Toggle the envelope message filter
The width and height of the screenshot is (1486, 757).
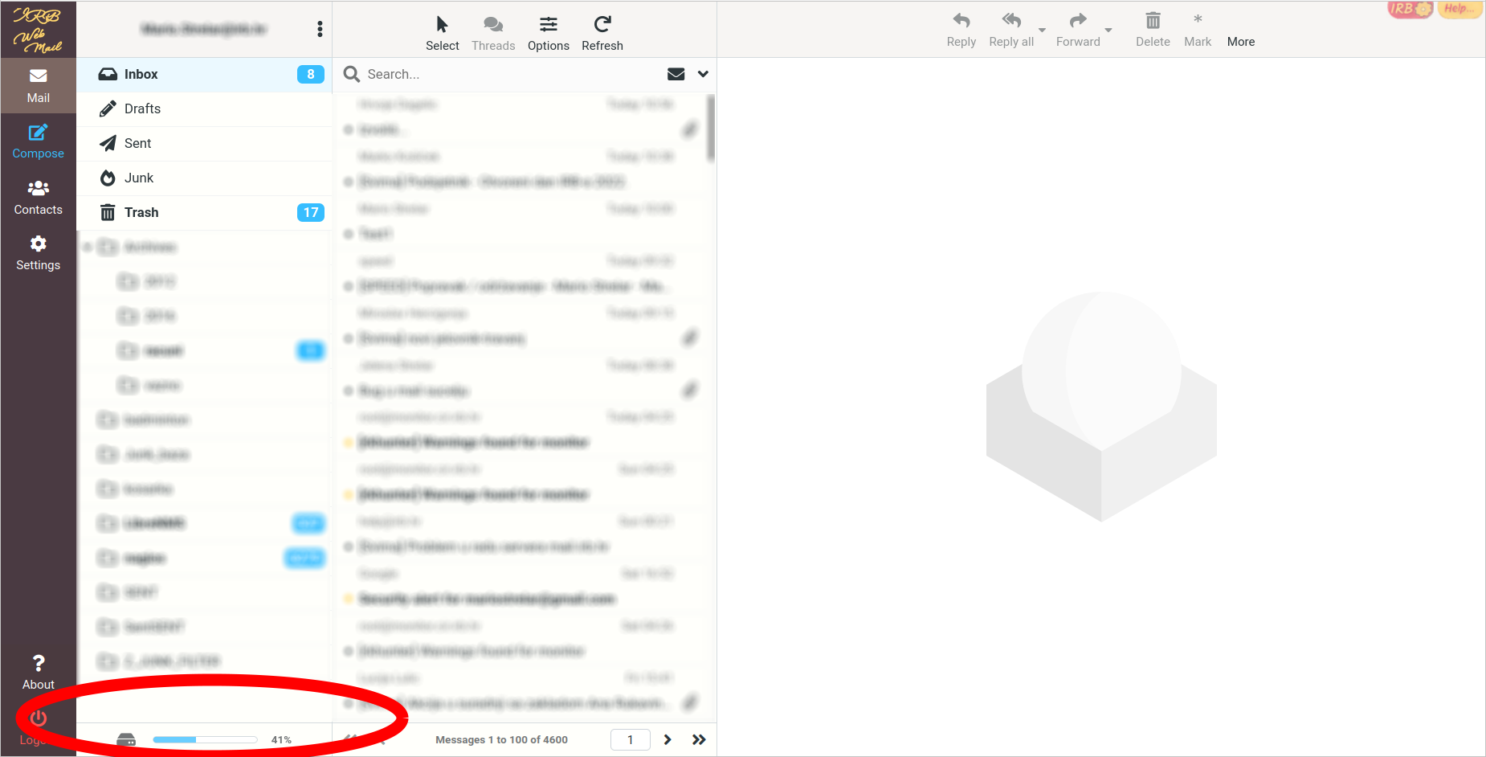[x=676, y=74]
